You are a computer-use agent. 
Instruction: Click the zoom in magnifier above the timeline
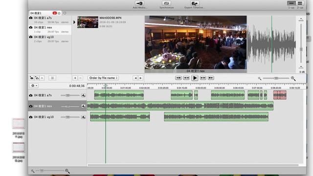pyautogui.click(x=293, y=78)
